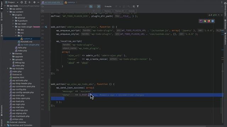Click the warnings indicator in editor corner
The height and width of the screenshot is (127, 227).
[x=210, y=15]
